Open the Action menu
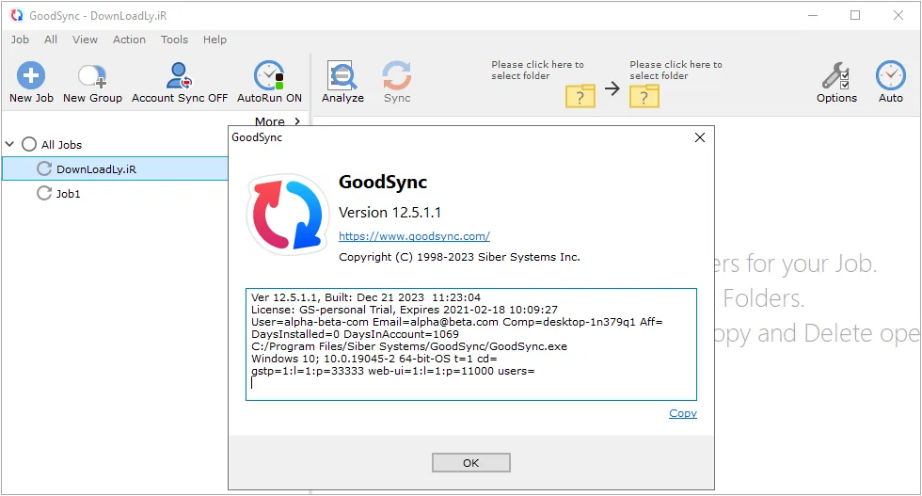This screenshot has width=922, height=496. pos(129,40)
